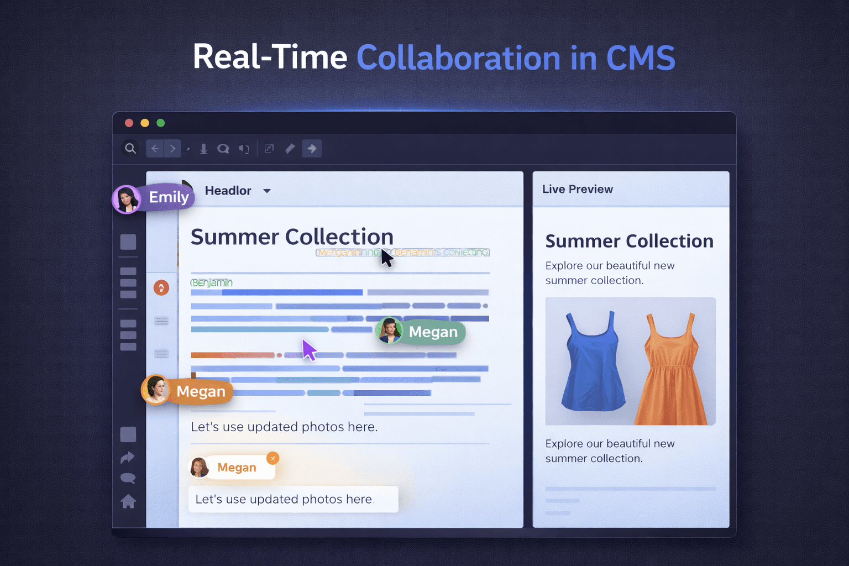This screenshot has height=566, width=849.
Task: Click the highlighted share arrow toolbar icon
Action: click(312, 148)
